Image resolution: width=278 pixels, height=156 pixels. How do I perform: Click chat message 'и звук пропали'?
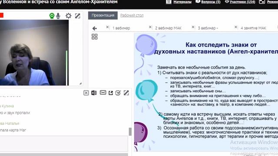point(15,113)
